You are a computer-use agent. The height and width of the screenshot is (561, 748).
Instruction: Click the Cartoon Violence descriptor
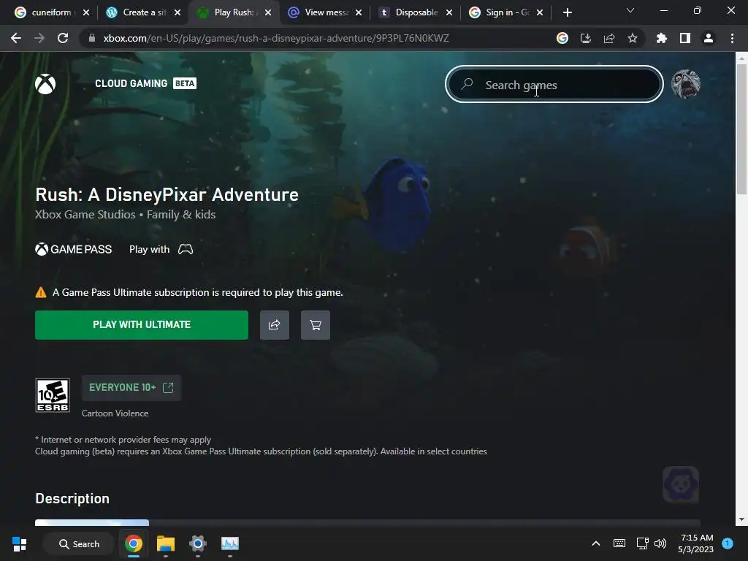(115, 413)
